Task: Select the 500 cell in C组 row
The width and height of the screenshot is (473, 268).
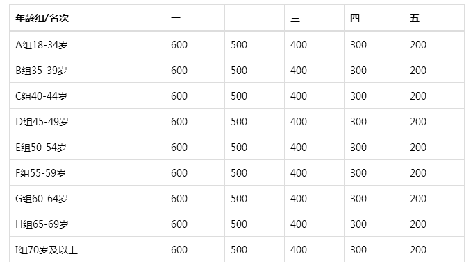Action: point(239,96)
